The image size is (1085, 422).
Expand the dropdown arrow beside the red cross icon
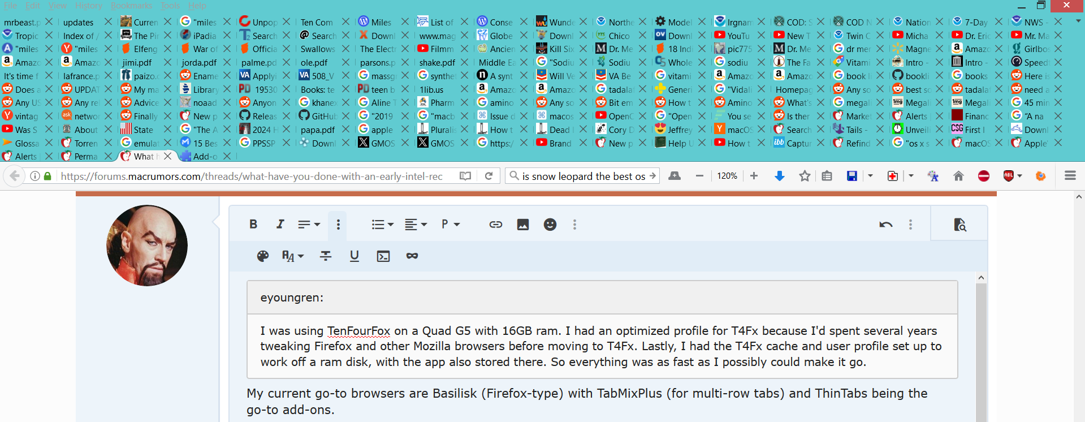pyautogui.click(x=911, y=176)
